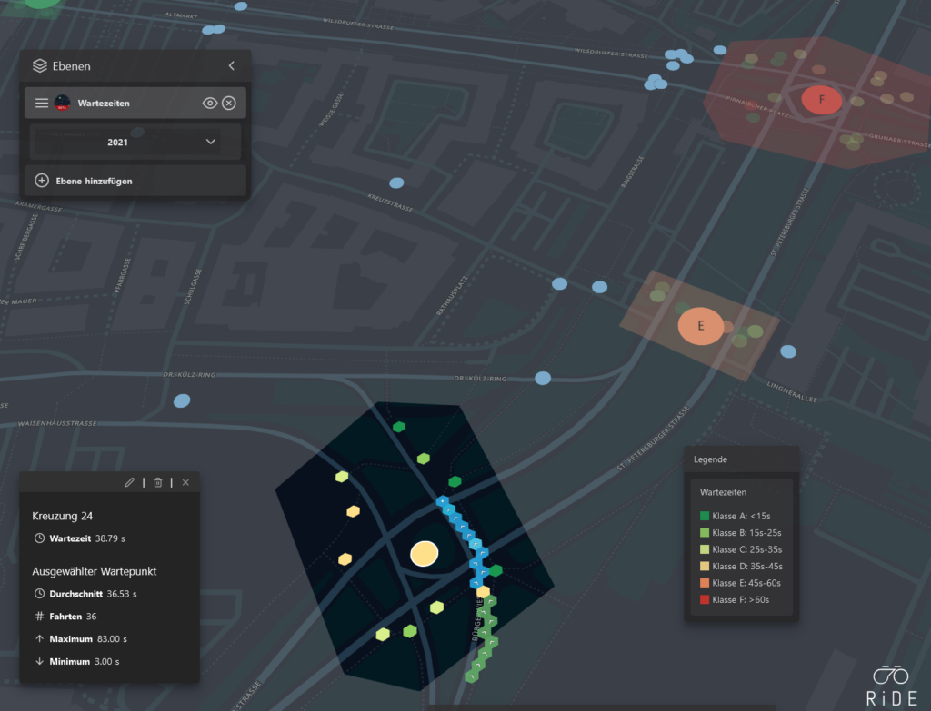Click the Klasse D: 35s-45s legend swatch
931x711 pixels.
click(705, 567)
